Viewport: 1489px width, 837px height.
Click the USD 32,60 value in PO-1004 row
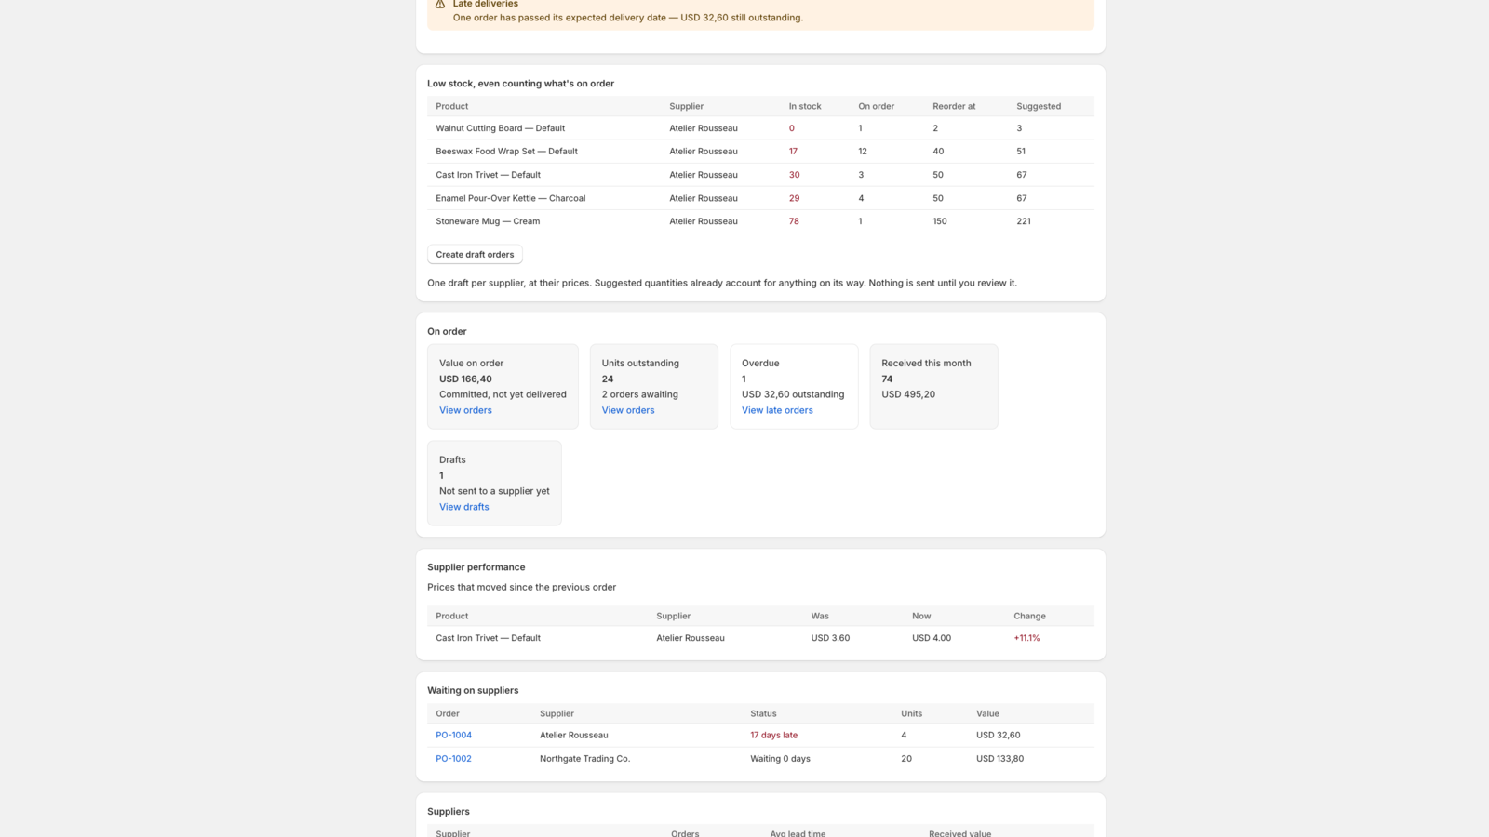pyautogui.click(x=998, y=735)
